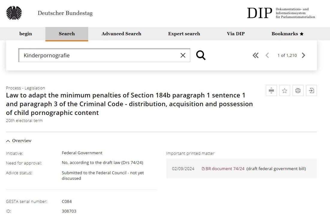Screen dimensions: 330x217
Task: Open Bookmarks with star
Action: 287,34
